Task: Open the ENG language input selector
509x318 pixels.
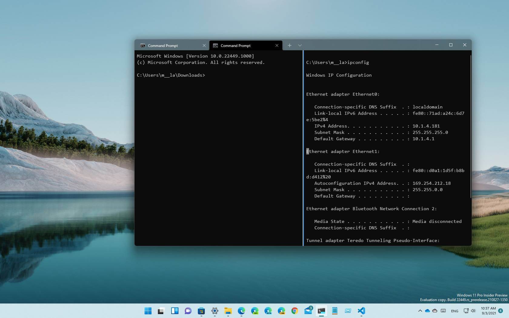Action: click(x=454, y=311)
